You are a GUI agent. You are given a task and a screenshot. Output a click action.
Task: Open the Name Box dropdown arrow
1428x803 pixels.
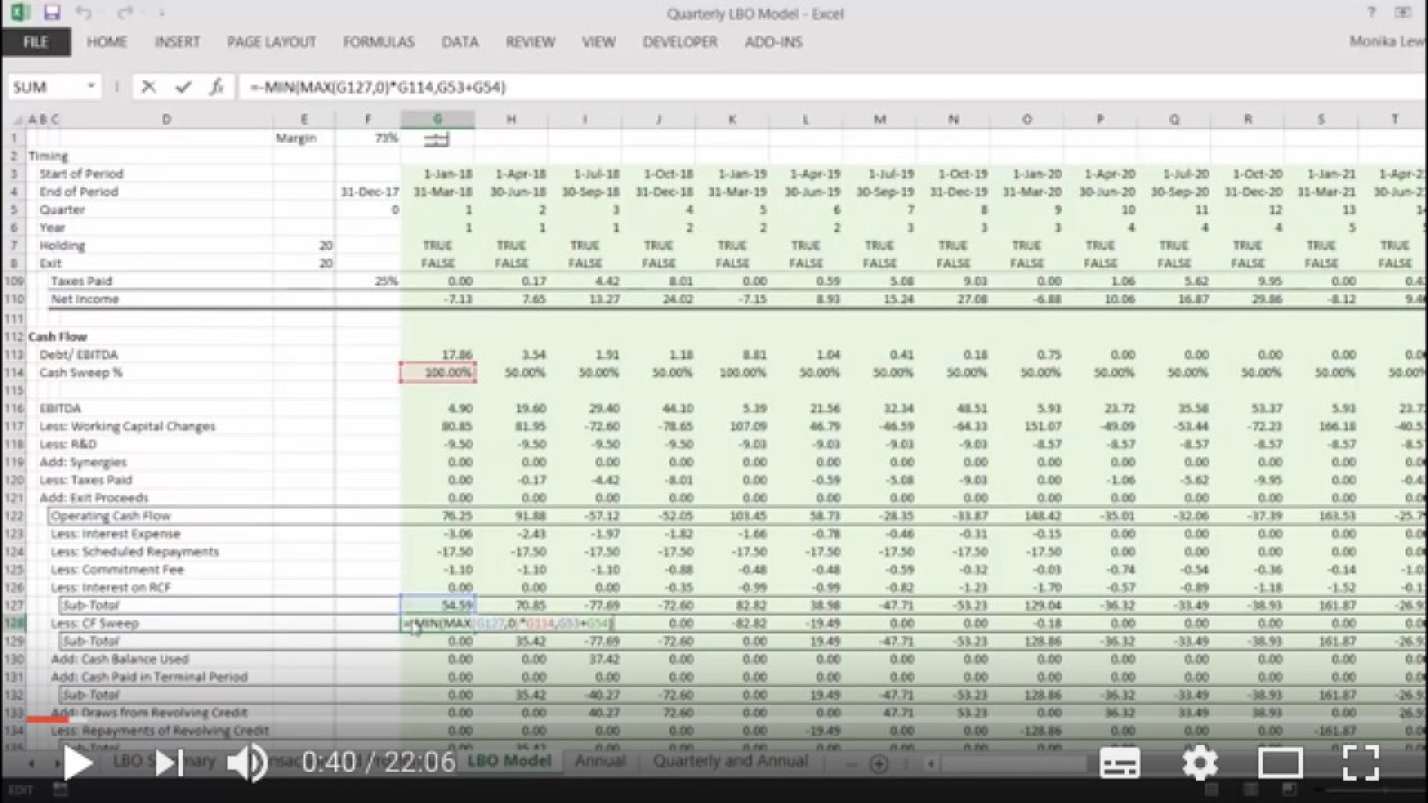coord(91,87)
